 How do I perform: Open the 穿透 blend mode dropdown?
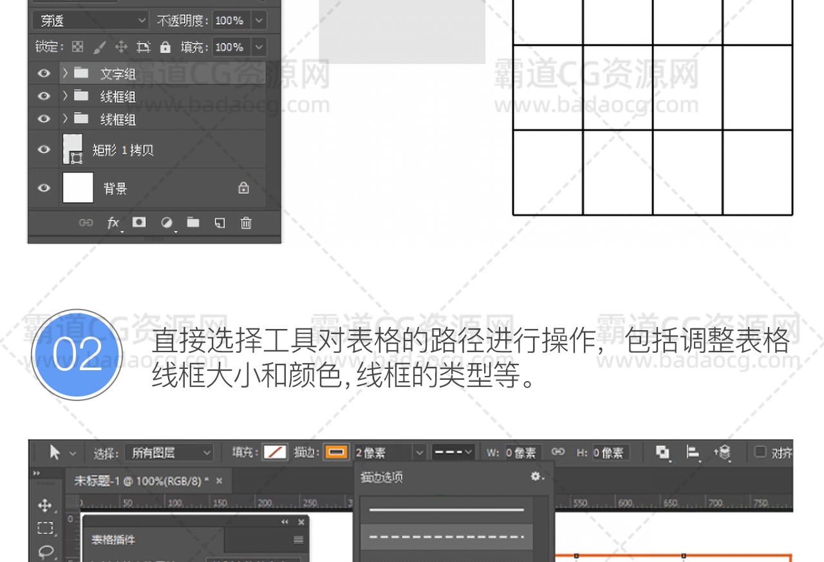(x=90, y=21)
